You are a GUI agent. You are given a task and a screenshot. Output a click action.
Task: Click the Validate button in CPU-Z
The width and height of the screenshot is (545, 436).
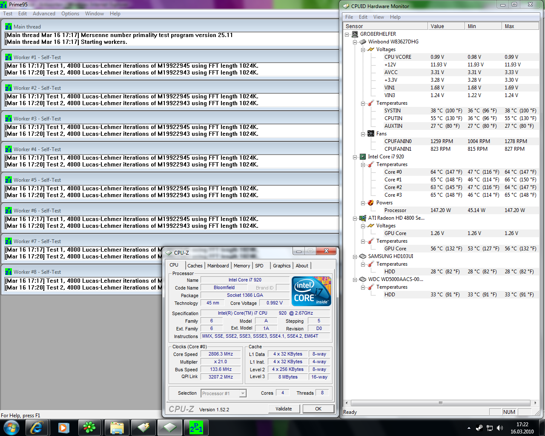284,409
